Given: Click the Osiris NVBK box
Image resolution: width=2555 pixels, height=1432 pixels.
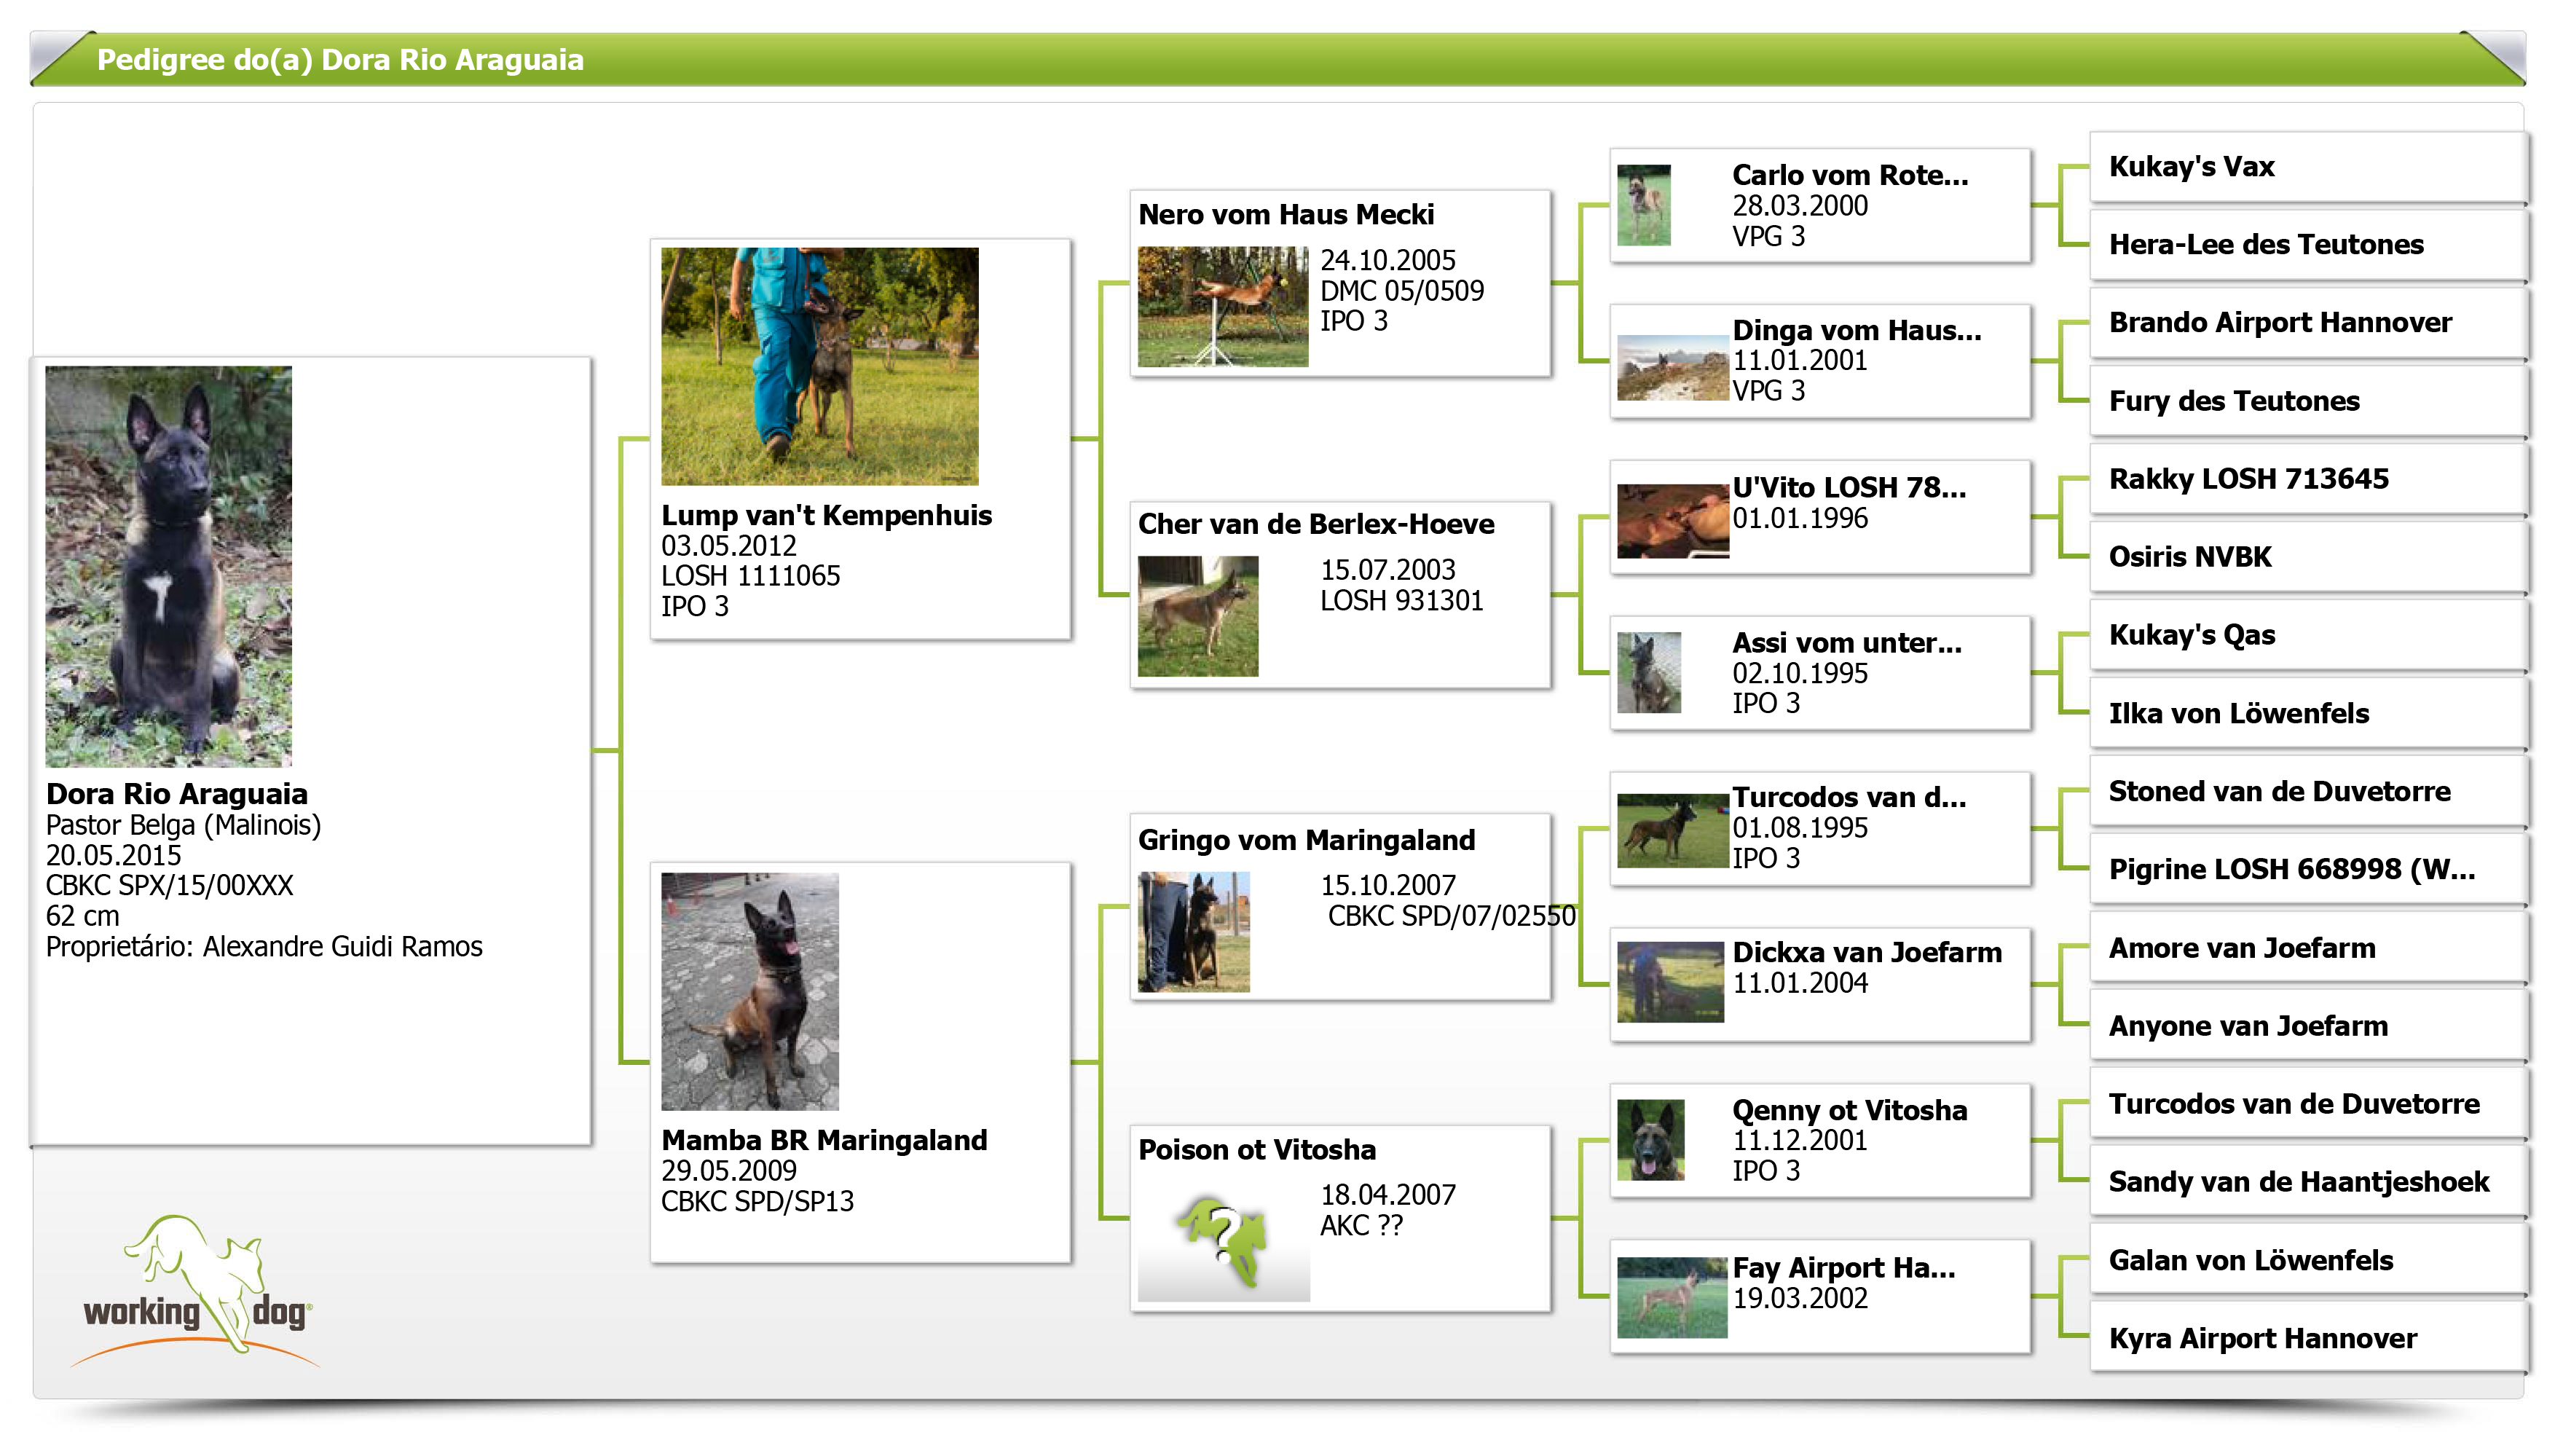Looking at the screenshot, I should [2307, 556].
